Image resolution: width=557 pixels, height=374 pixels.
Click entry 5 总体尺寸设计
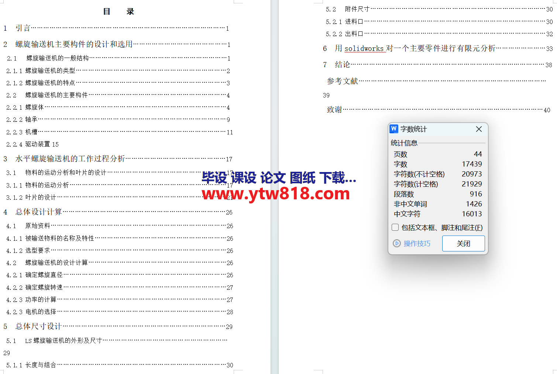tap(118, 326)
